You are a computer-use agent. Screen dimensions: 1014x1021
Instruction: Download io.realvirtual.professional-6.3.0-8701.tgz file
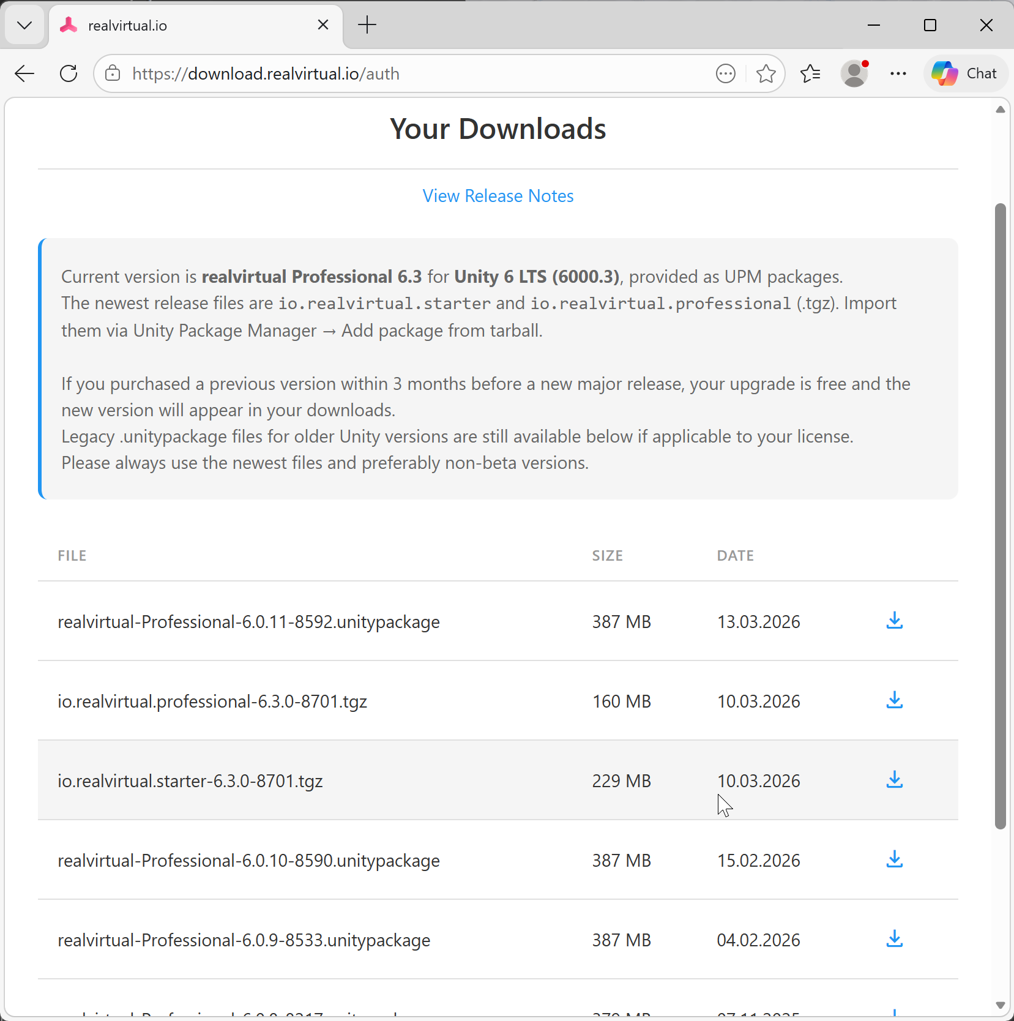tap(894, 700)
